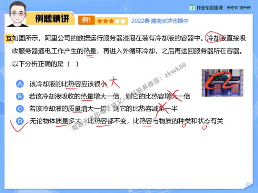Click the star difficulty rating bar
Screen dimensions: 258x193
tap(111, 21)
